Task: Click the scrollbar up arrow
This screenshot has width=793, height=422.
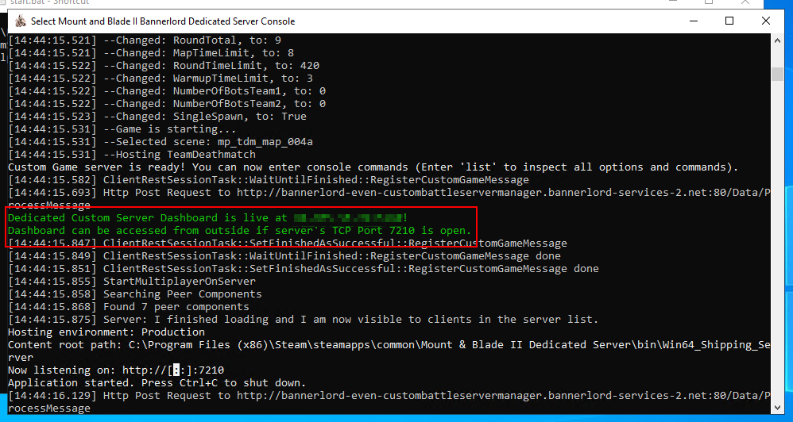Action: 777,40
